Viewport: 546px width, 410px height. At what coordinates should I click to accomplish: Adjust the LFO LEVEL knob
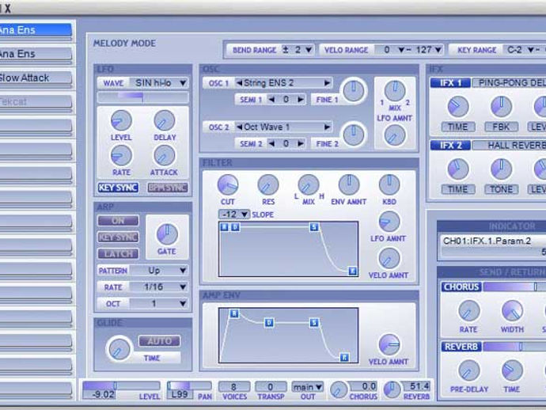(121, 120)
